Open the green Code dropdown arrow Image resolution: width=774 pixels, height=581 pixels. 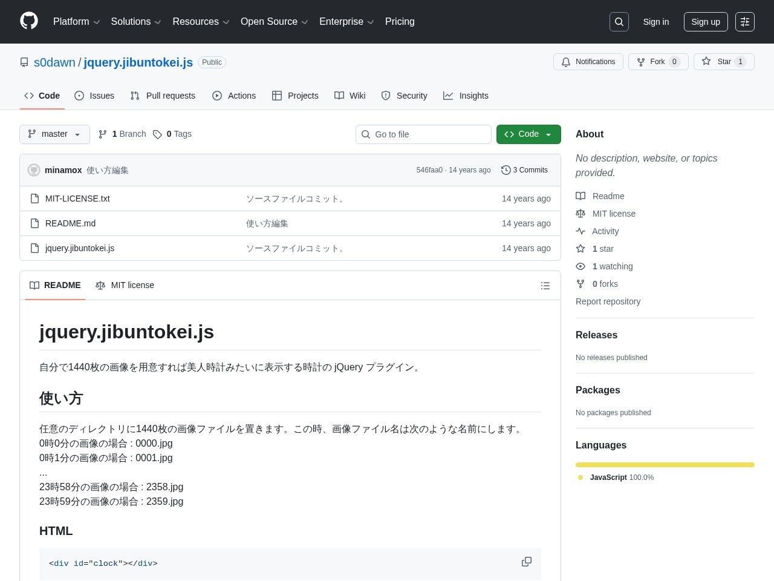click(x=548, y=134)
